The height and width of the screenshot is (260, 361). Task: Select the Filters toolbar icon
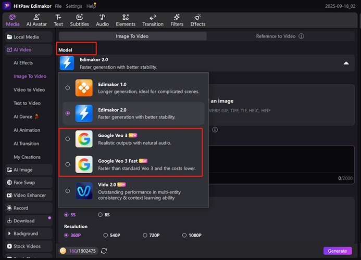[177, 17]
